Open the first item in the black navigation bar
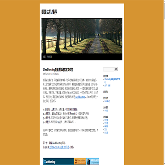This screenshot has height=165, width=165. coord(44,57)
